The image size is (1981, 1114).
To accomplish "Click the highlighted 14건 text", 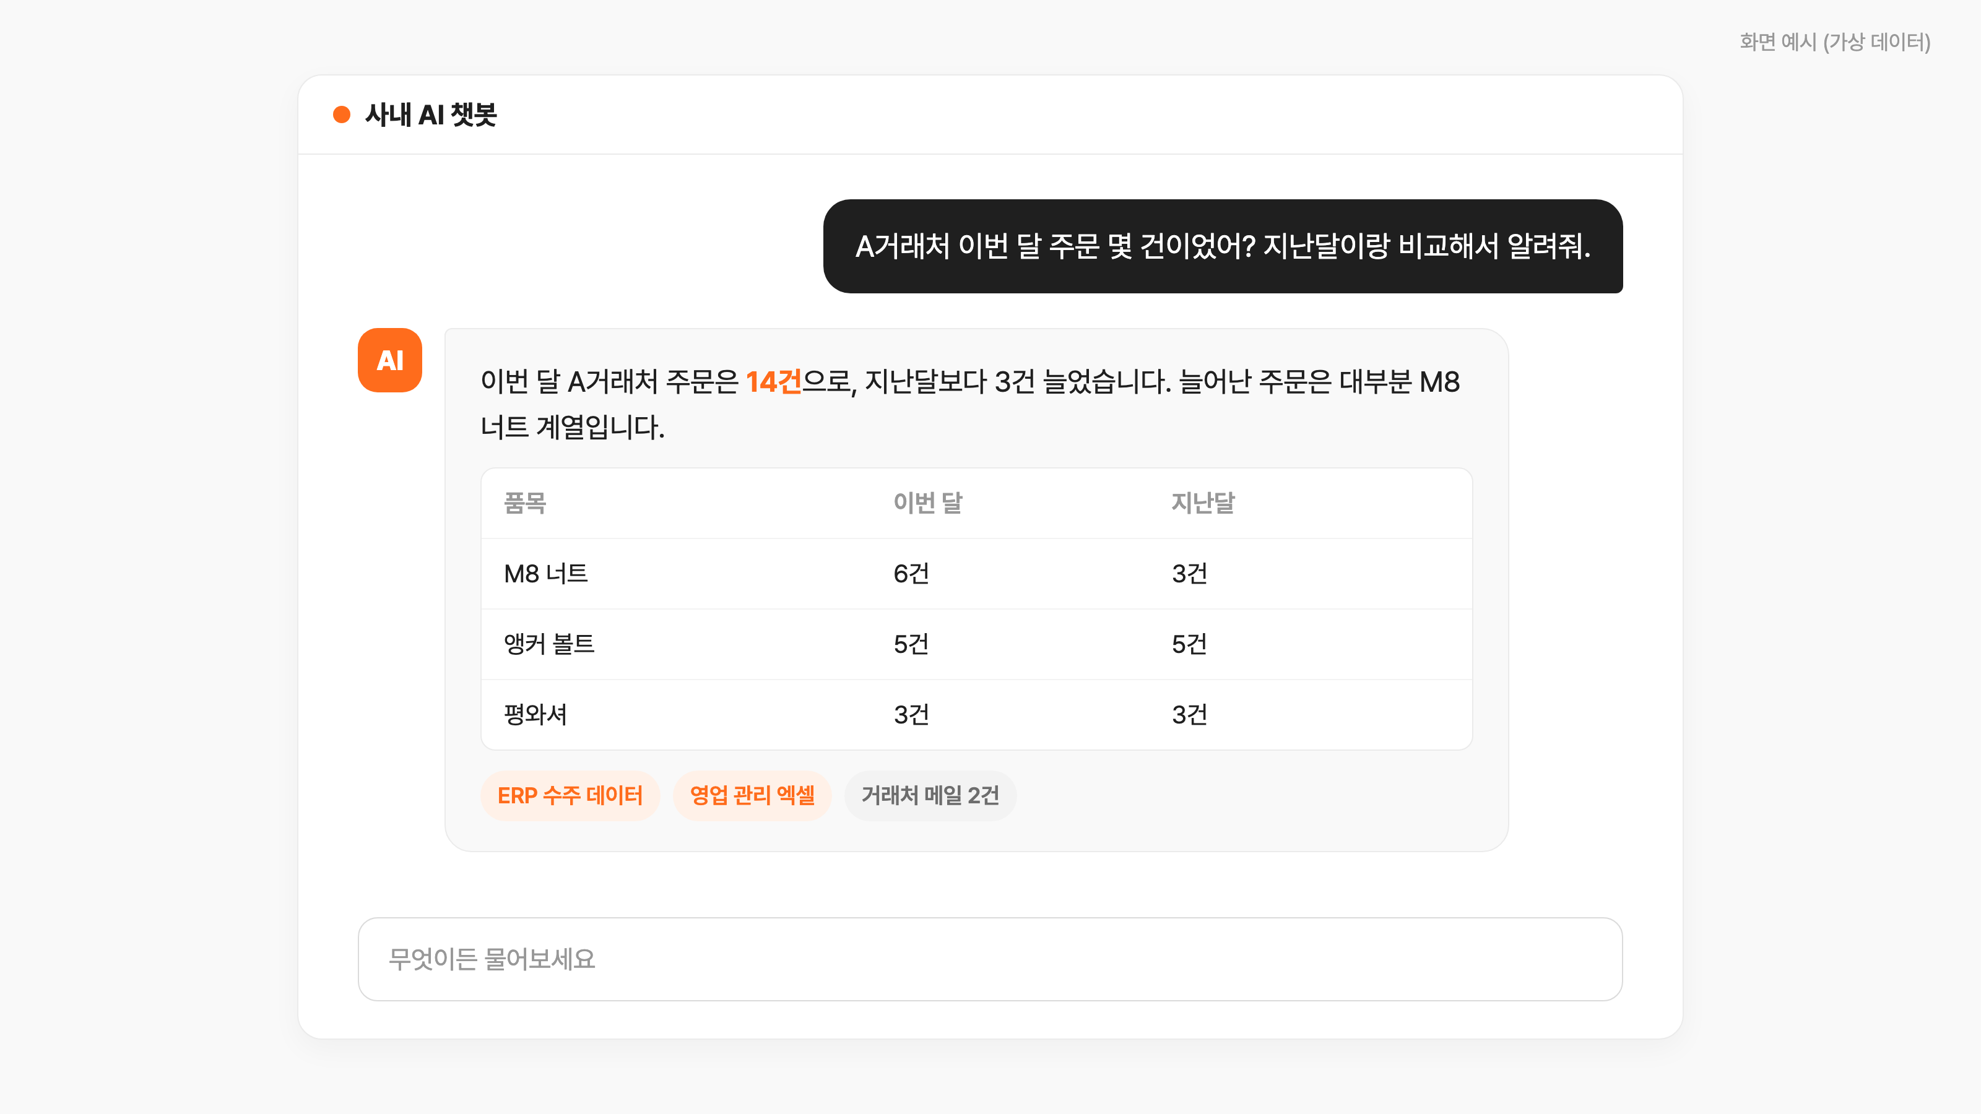I will [773, 381].
